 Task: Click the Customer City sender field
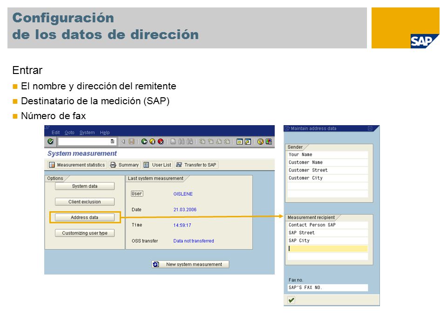point(328,178)
